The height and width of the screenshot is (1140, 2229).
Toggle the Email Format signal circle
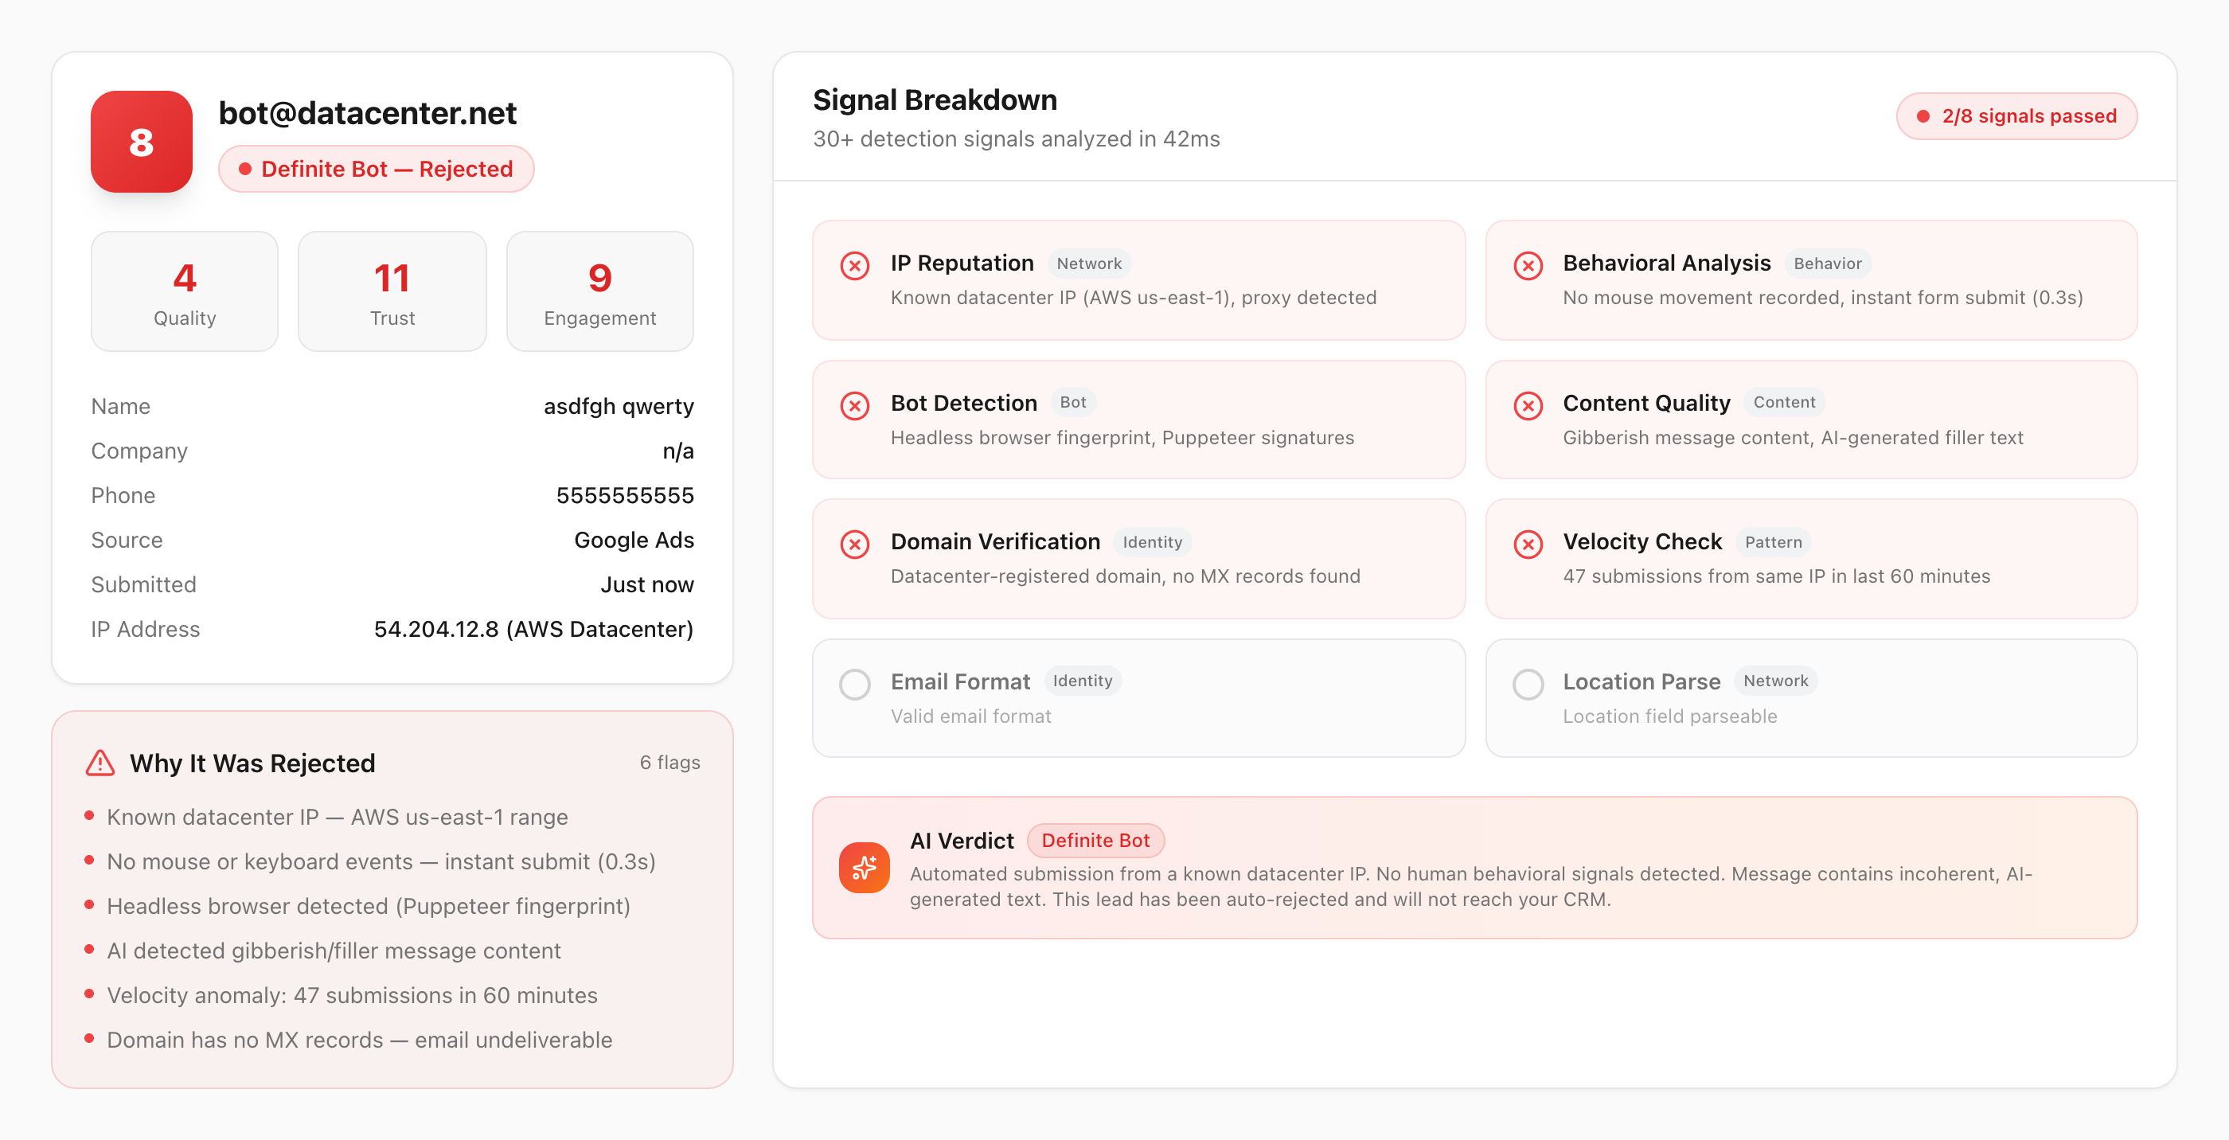(855, 684)
